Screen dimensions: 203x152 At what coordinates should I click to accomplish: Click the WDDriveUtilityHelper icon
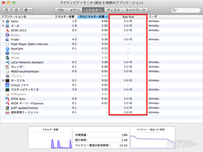[x=7, y=71]
